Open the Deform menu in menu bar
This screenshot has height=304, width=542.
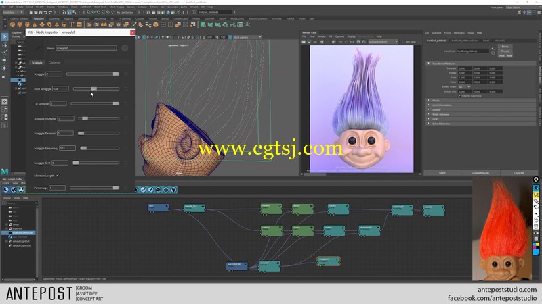[x=154, y=7]
